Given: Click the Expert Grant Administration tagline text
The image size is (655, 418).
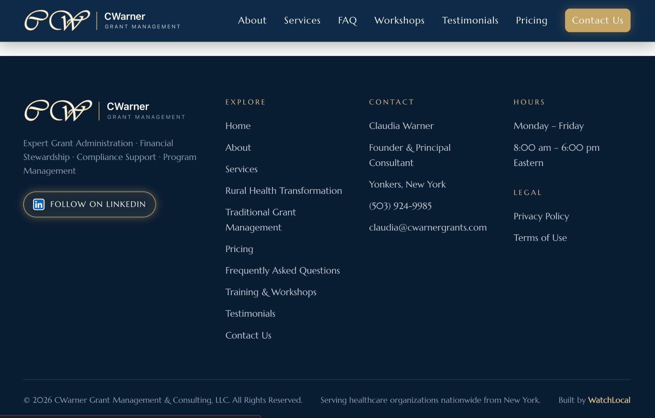Looking at the screenshot, I should coord(110,157).
